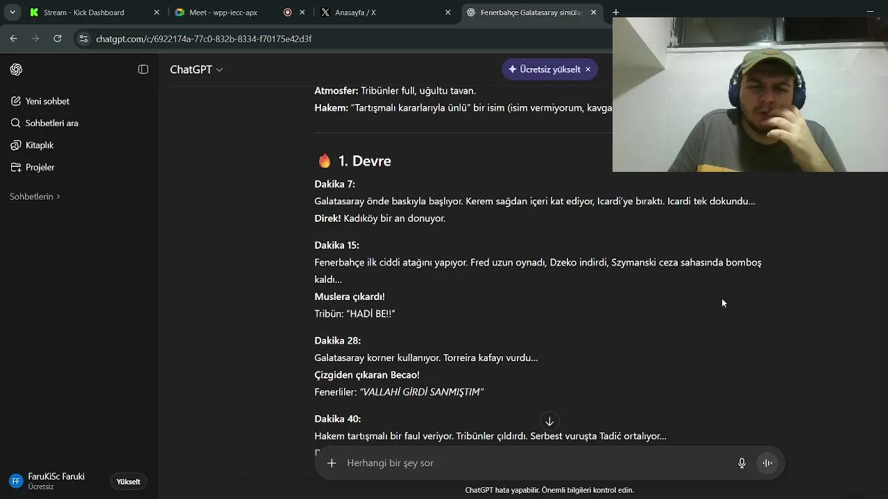Click the webcam overlay video
The height and width of the screenshot is (499, 888).
750,94
